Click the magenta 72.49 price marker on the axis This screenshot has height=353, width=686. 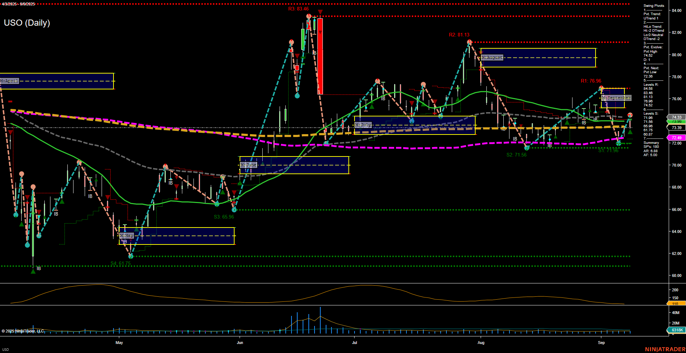pos(677,137)
